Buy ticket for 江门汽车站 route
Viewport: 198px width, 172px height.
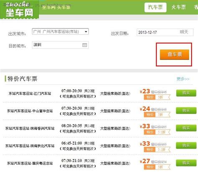[186, 93]
